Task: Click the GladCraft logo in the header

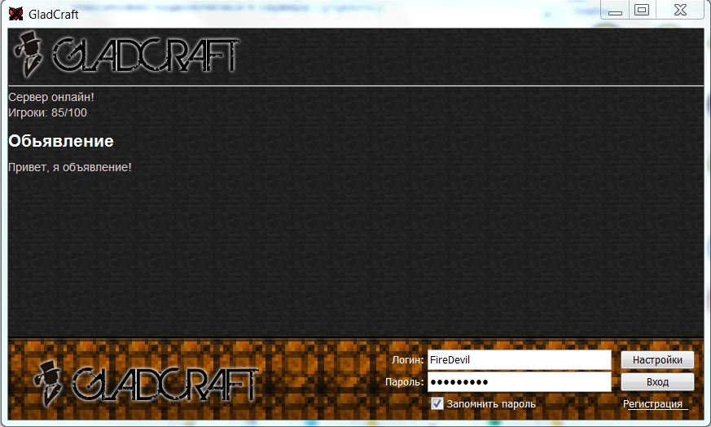Action: pos(125,55)
